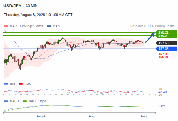Screen dimensions: 178x121
Task: Click the MACD blue legend marker
Action: click(6, 101)
